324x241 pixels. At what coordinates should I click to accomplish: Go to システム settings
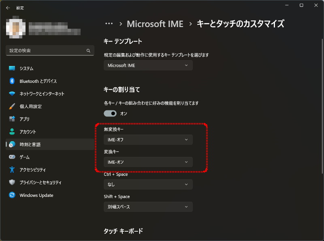click(x=50, y=68)
